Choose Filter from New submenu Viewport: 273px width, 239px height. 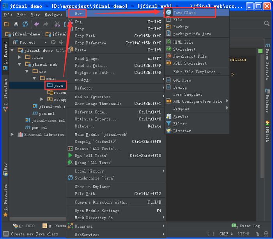(197, 124)
